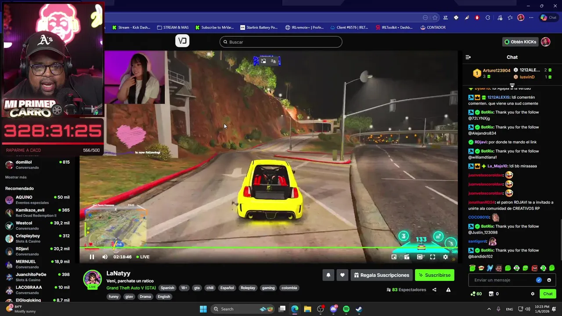Screen dimensions: 562x316
Task: Share the stream via share icon
Action: coord(434,290)
